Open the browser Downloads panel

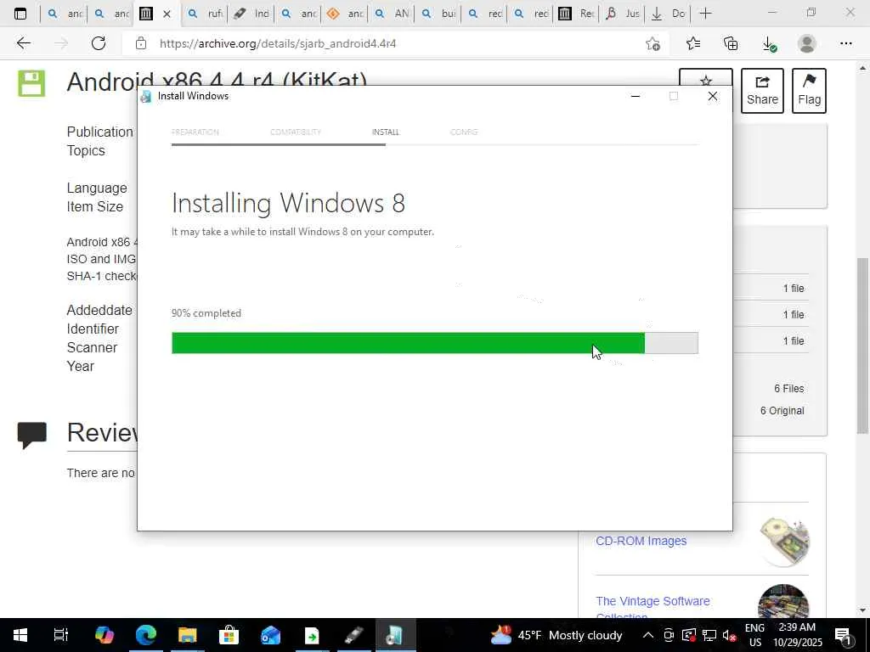768,44
